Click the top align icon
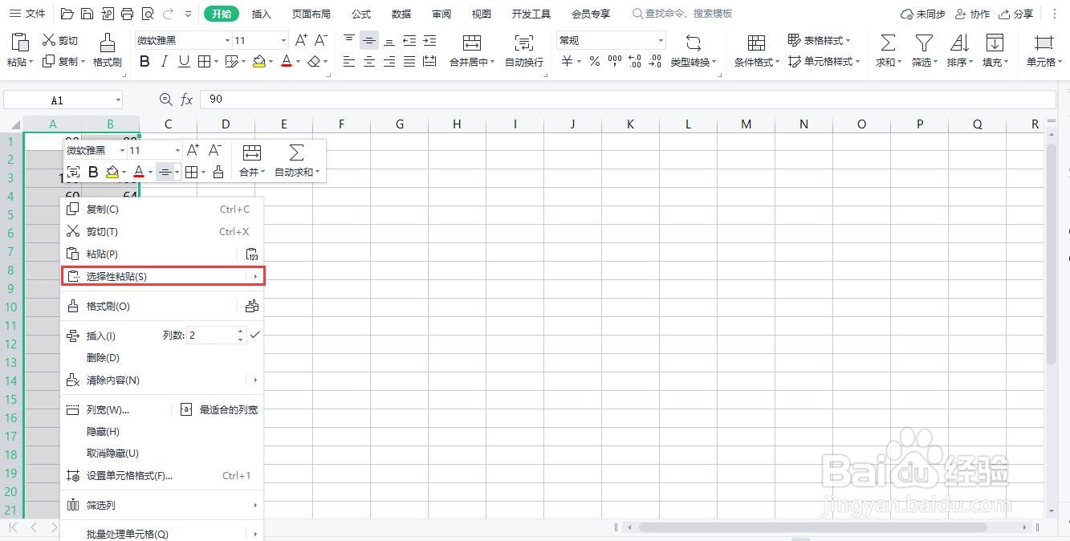The height and width of the screenshot is (541, 1070). (349, 40)
